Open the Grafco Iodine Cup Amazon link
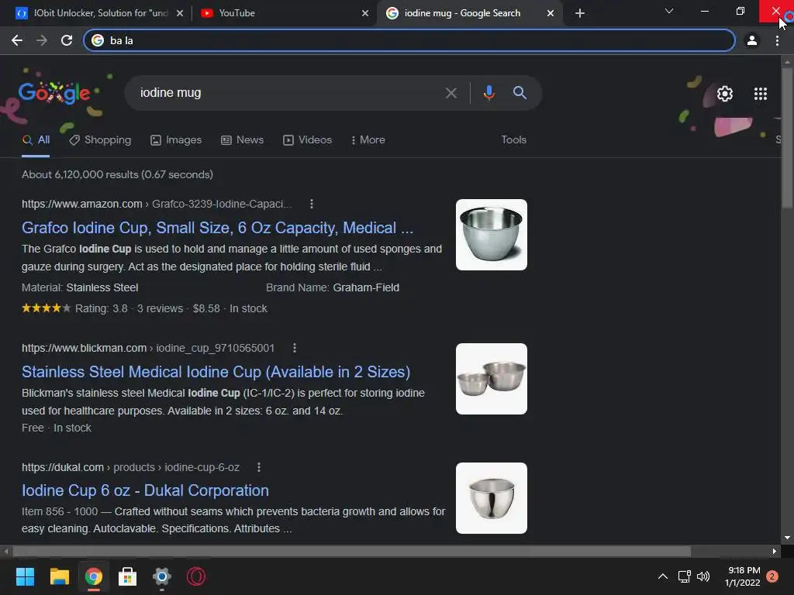 217,228
